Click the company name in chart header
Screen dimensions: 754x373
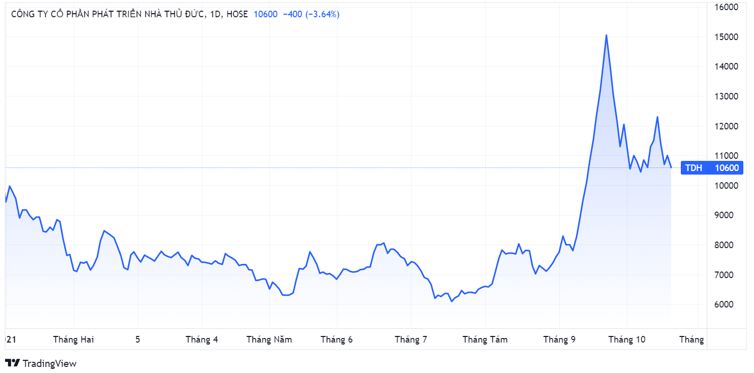pos(108,14)
